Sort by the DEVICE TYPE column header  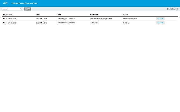8,15
